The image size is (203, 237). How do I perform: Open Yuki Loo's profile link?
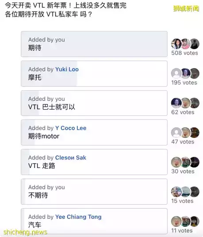(67, 69)
